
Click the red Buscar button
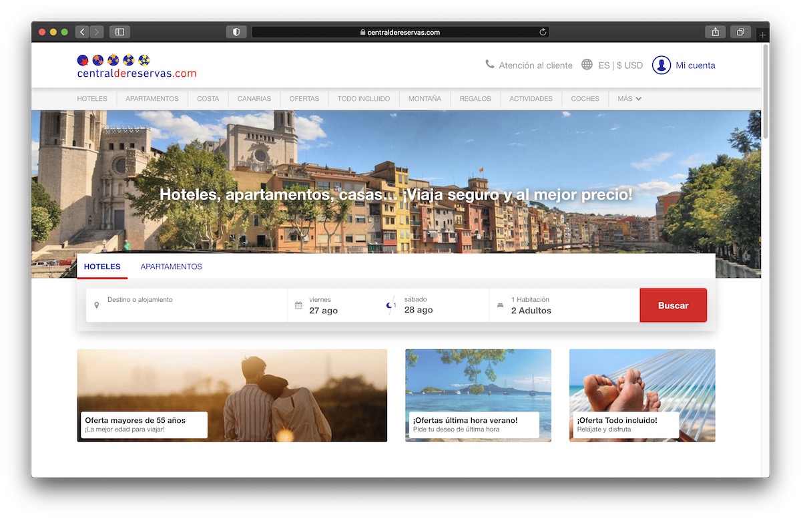pos(673,305)
